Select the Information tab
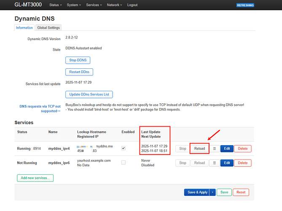Image resolution: width=282 pixels, height=211 pixels. 24,27
